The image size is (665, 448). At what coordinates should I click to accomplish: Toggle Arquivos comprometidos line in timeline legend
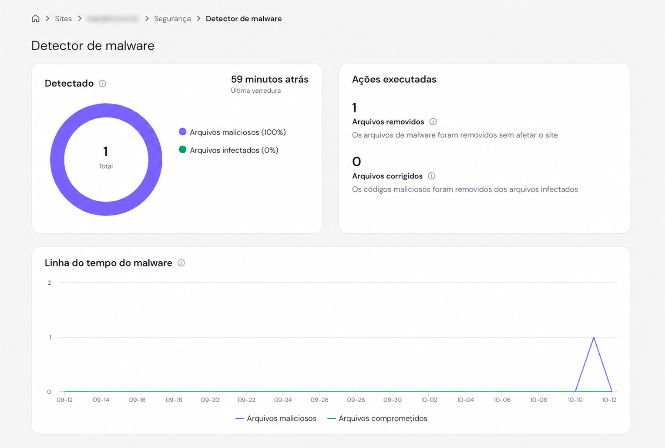pyautogui.click(x=377, y=418)
